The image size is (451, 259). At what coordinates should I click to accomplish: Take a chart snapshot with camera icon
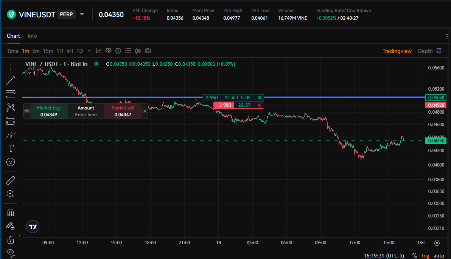(148, 51)
